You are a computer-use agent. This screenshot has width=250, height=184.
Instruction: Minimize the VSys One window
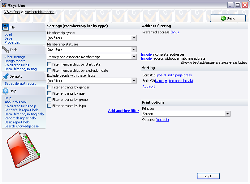[231, 5]
